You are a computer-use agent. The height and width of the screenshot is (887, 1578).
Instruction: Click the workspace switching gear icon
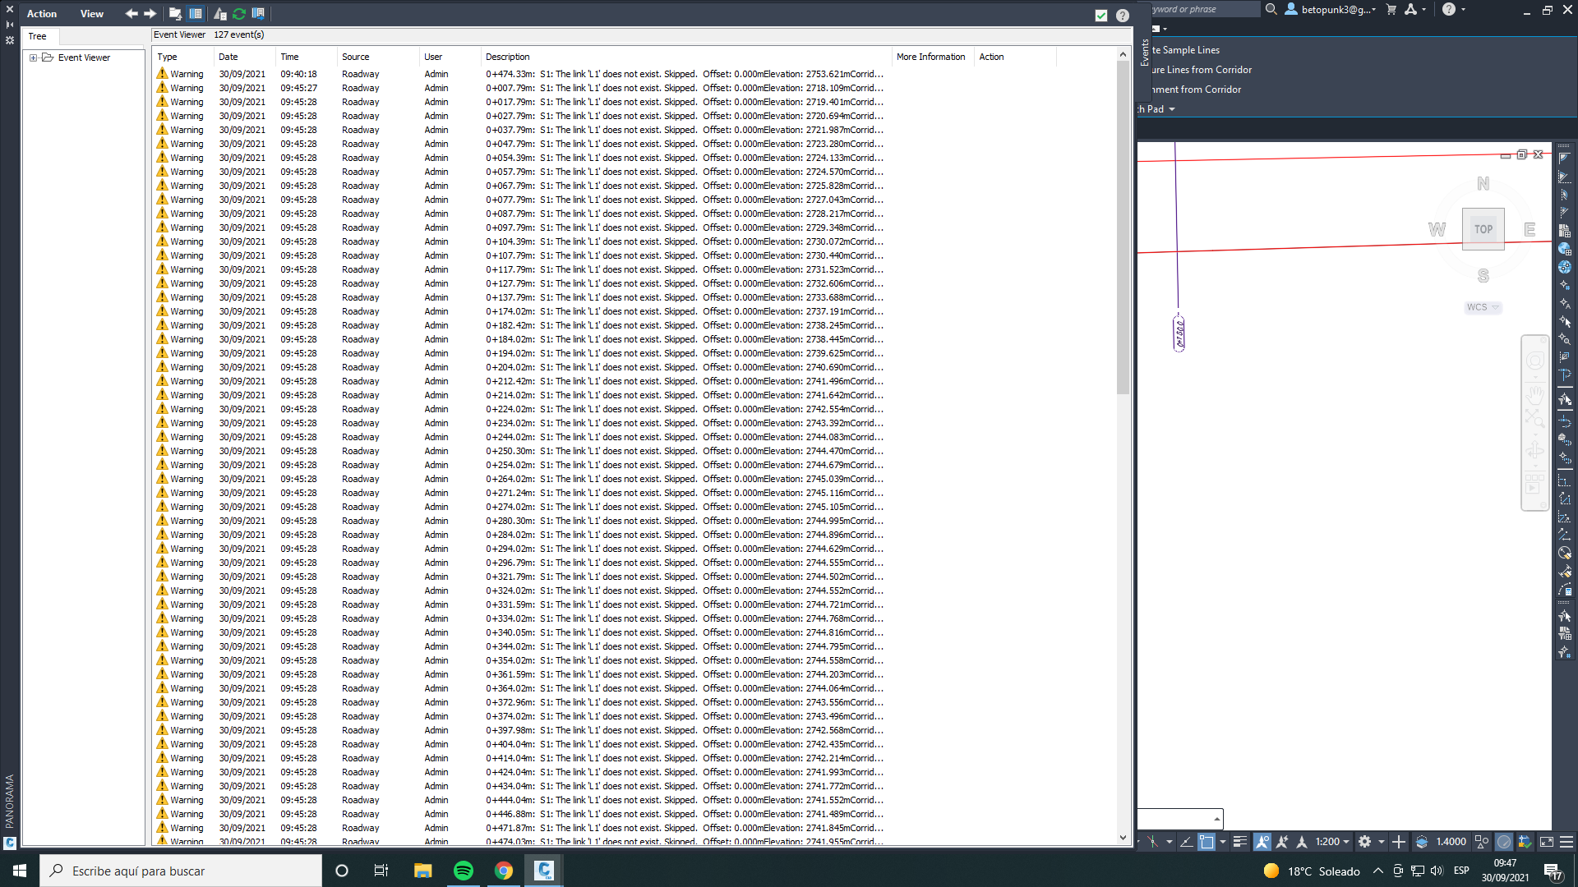click(x=1364, y=842)
